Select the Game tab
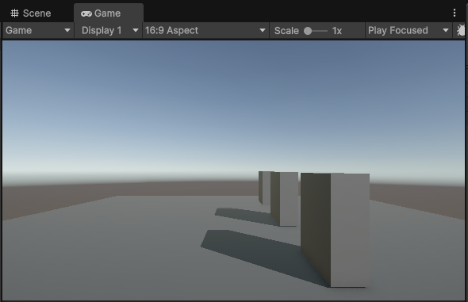468x302 pixels. [x=109, y=13]
